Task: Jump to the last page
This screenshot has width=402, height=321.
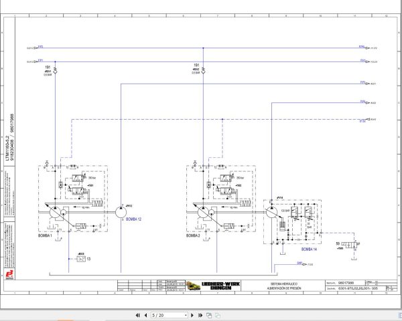Action: (200, 316)
